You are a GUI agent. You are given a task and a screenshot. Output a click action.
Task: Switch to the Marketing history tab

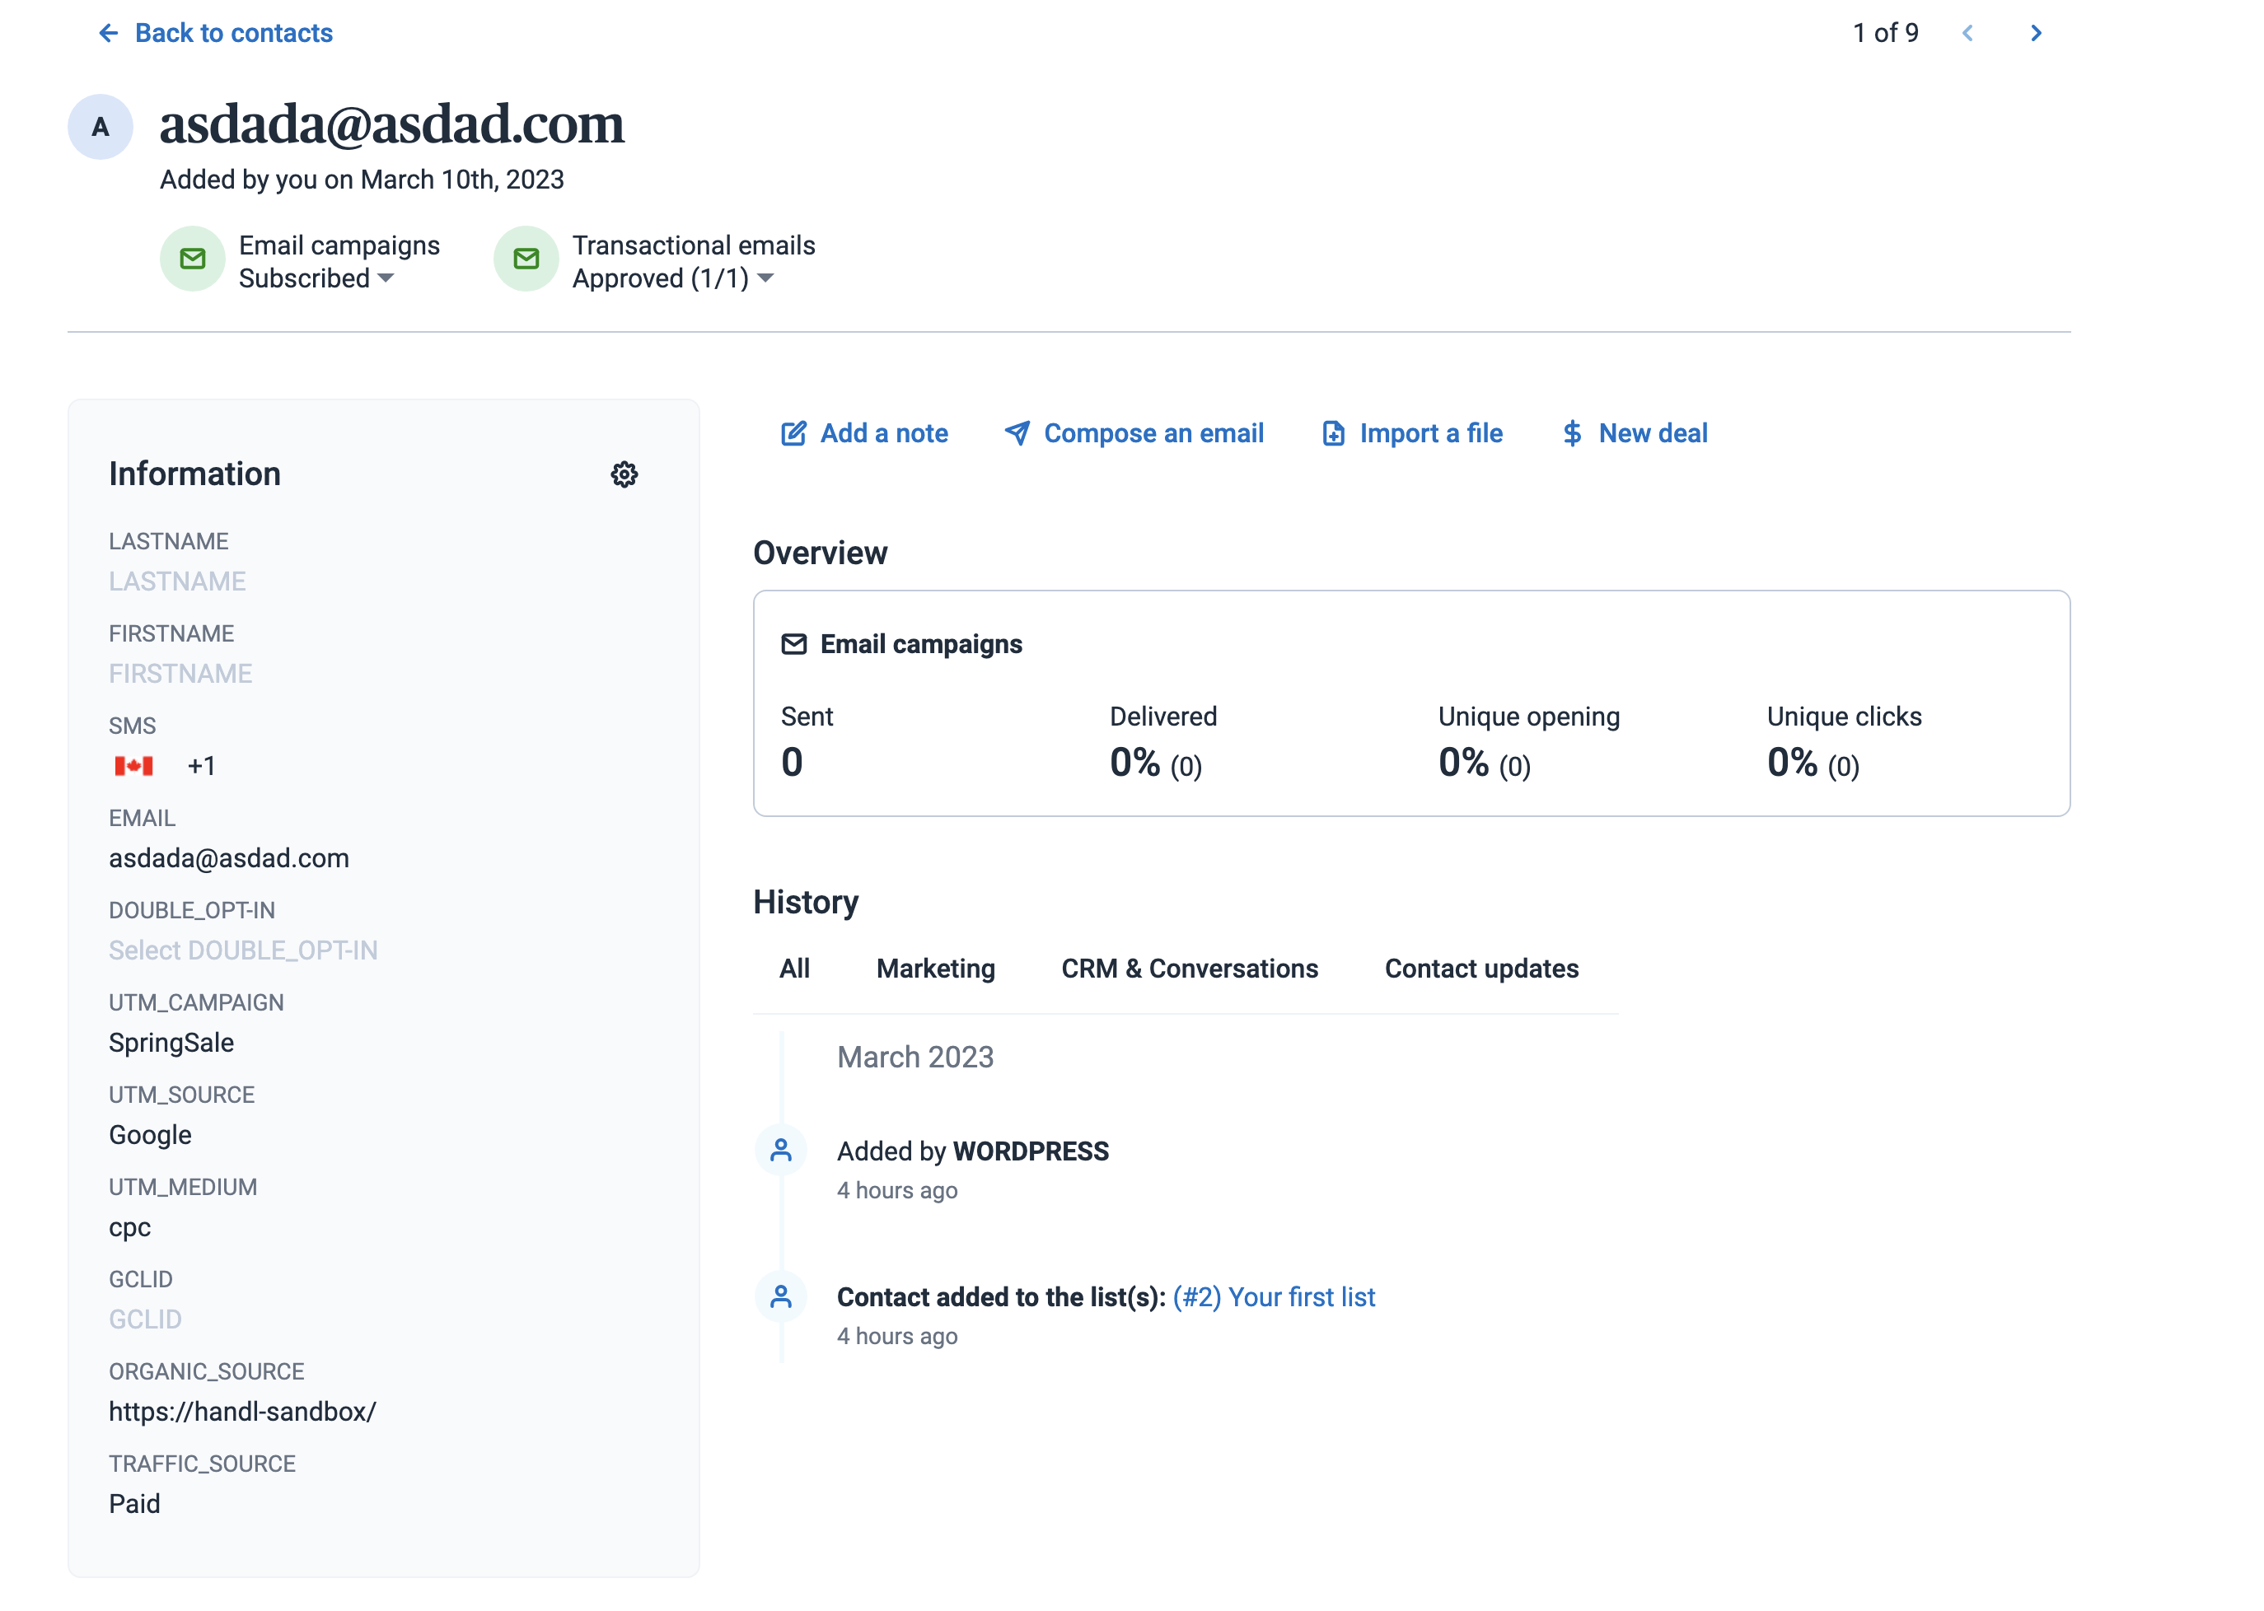[x=934, y=969]
